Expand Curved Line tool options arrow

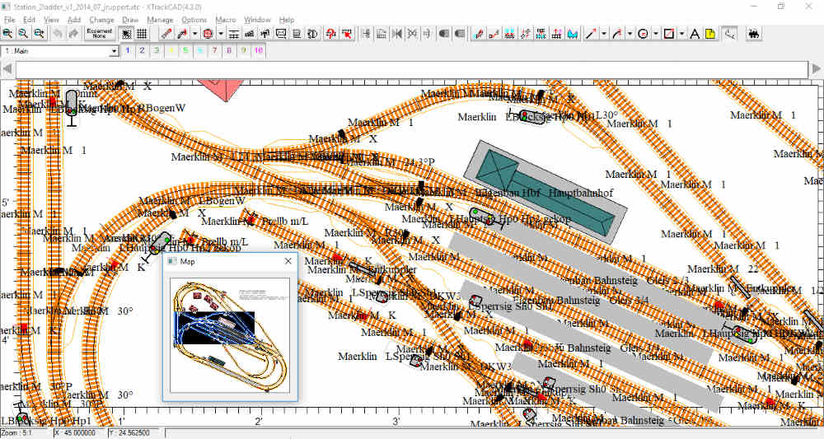click(630, 34)
